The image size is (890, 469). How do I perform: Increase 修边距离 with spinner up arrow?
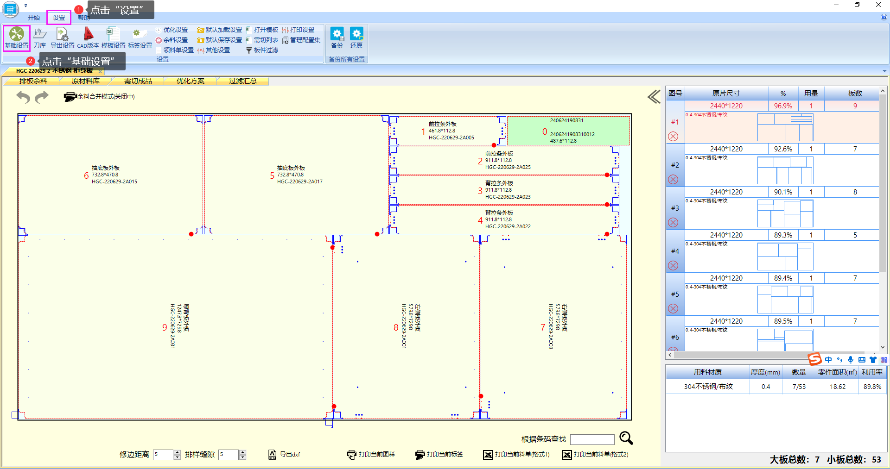[x=177, y=452]
